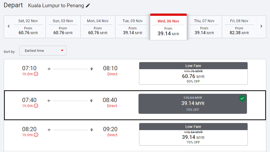The width and height of the screenshot is (270, 152).
Task: Click the Kuala Lumpur to Penang route text
Action: click(x=56, y=6)
